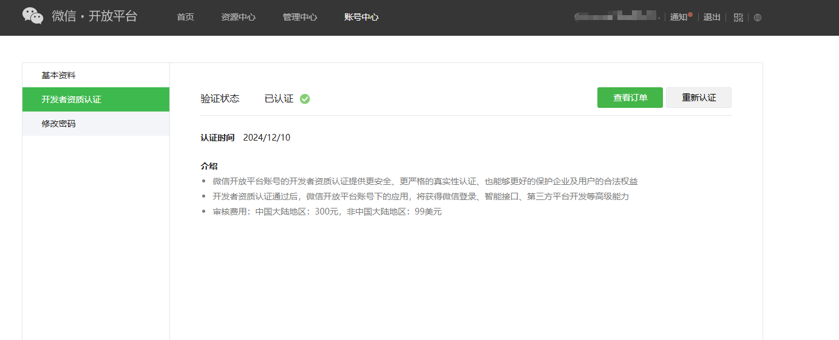Click the blurred account name in header

(616, 16)
